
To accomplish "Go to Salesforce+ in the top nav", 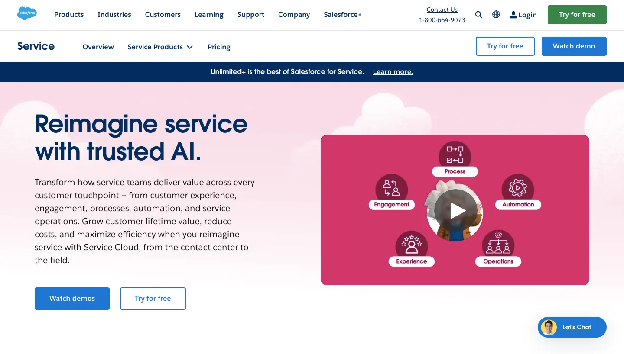I will [x=343, y=15].
